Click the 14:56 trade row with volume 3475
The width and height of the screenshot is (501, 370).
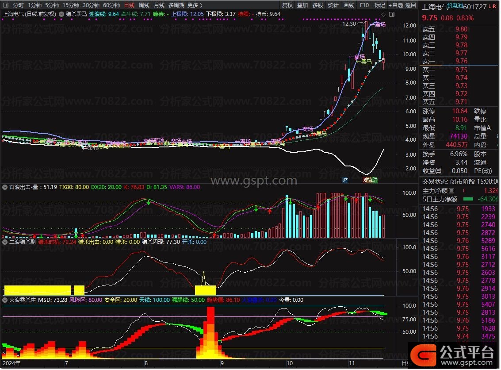459,336
